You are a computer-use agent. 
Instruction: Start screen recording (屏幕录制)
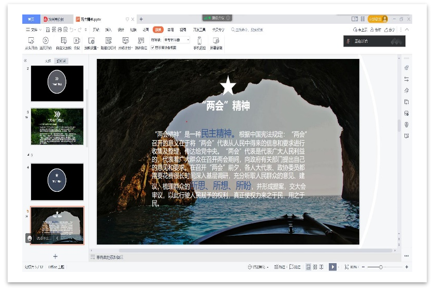[216, 41]
